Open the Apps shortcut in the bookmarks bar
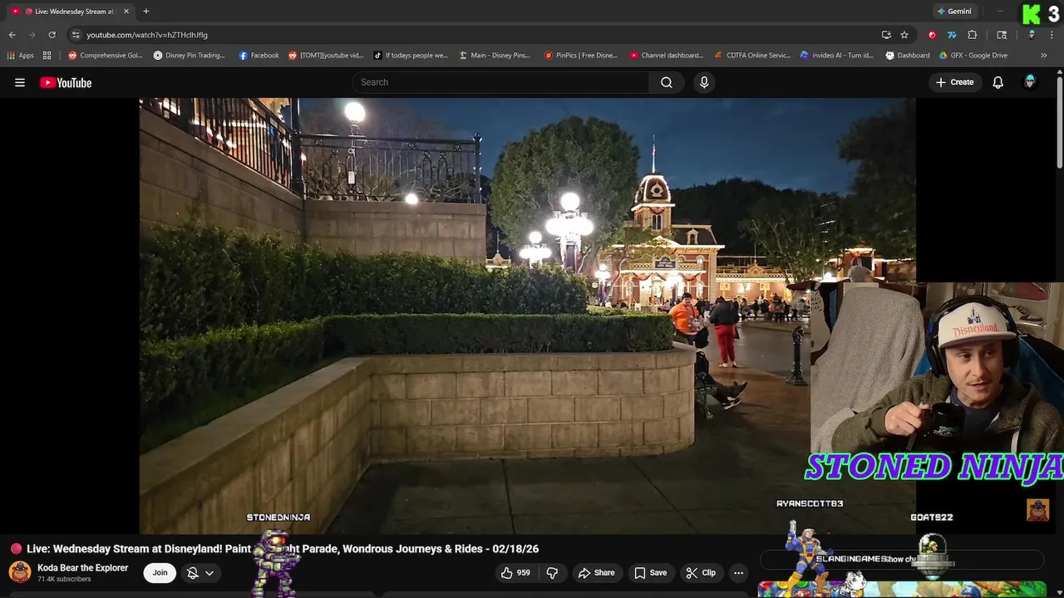The height and width of the screenshot is (598, 1064). click(x=20, y=56)
